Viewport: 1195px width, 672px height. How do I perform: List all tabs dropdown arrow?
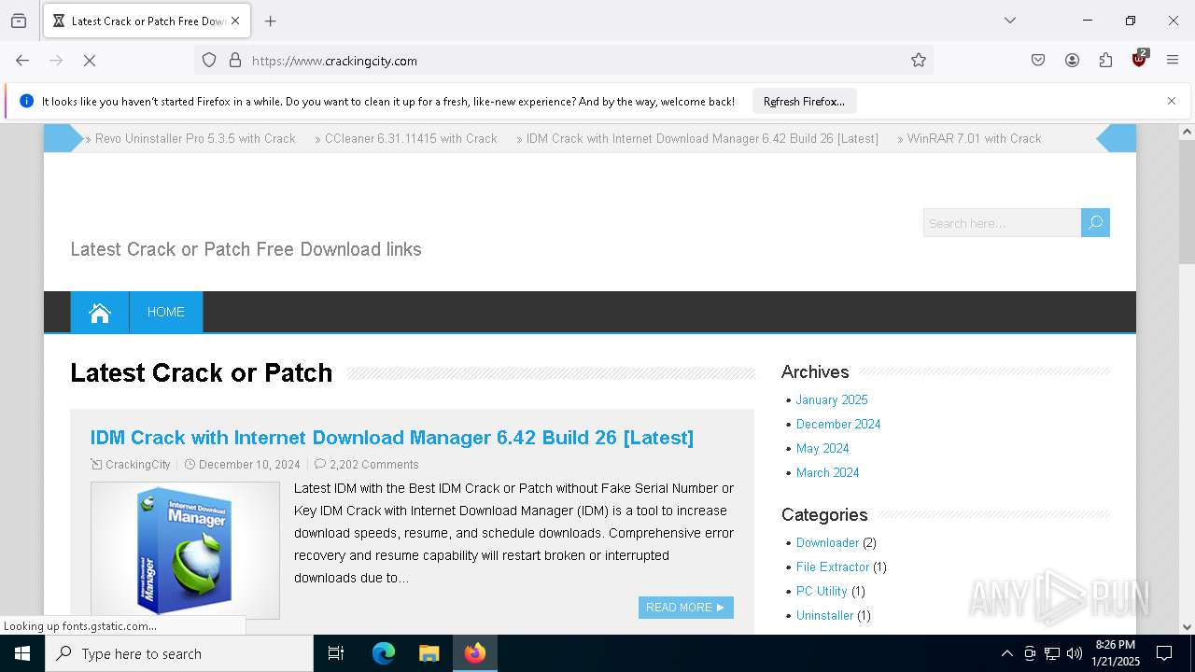1010,21
